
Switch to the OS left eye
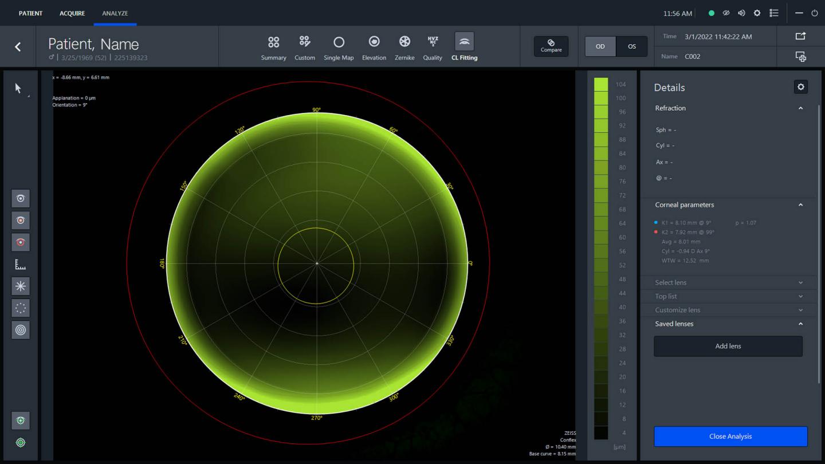coord(631,46)
